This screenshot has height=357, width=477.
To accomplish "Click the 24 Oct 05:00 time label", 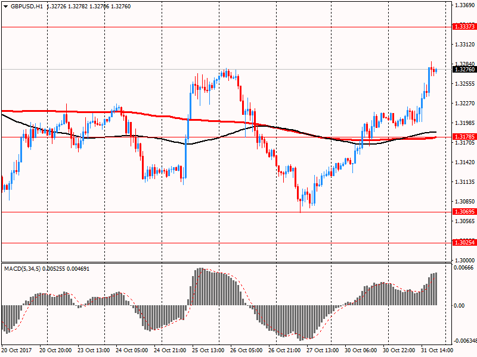I will click(x=132, y=350).
